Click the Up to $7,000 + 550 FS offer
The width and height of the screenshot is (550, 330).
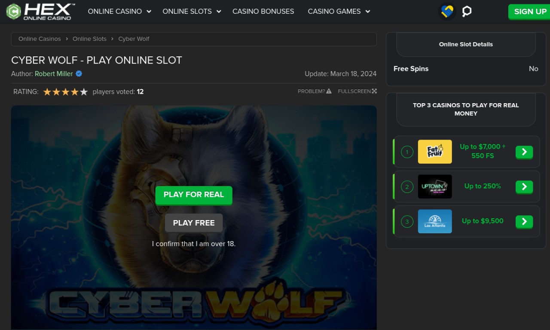(x=483, y=151)
